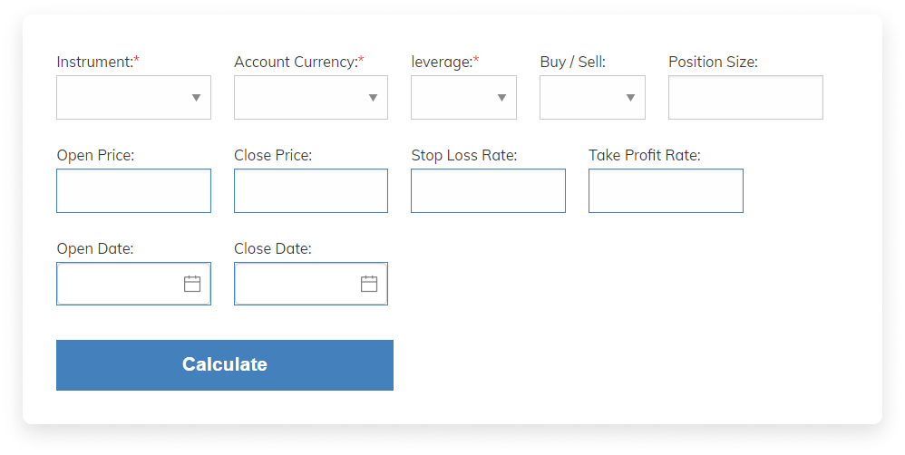
Task: Open the Account Currency dropdown
Action: pos(311,98)
